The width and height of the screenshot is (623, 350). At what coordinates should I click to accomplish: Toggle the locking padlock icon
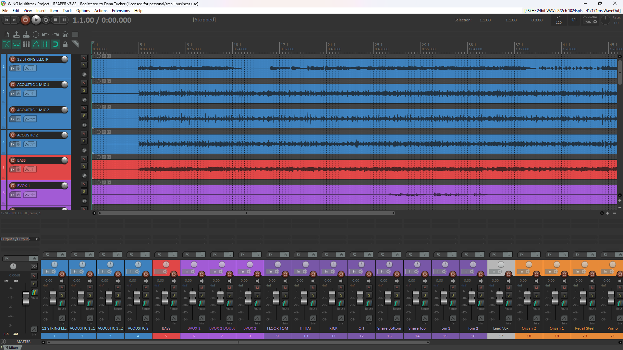tap(65, 44)
